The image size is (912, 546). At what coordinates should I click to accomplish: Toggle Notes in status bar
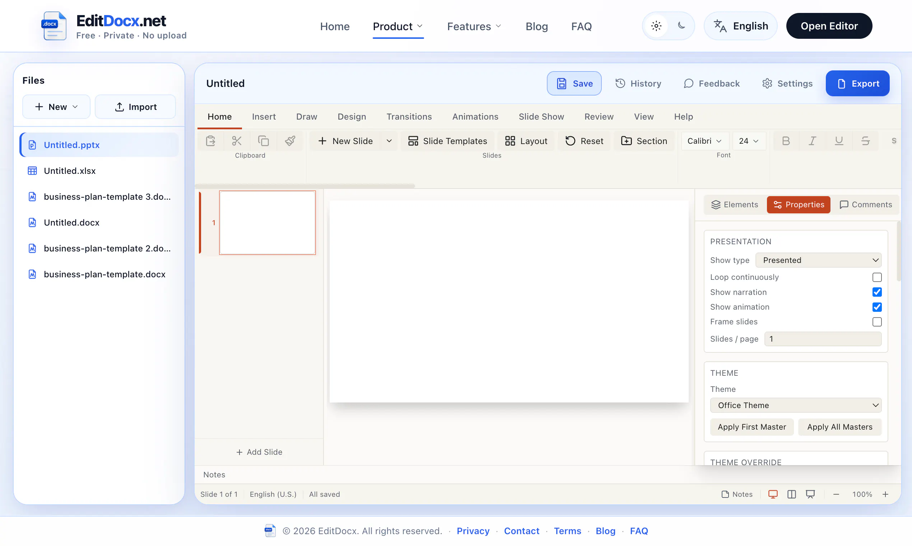[736, 494]
